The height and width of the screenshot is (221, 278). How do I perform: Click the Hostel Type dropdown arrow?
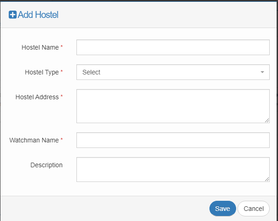tap(262, 72)
